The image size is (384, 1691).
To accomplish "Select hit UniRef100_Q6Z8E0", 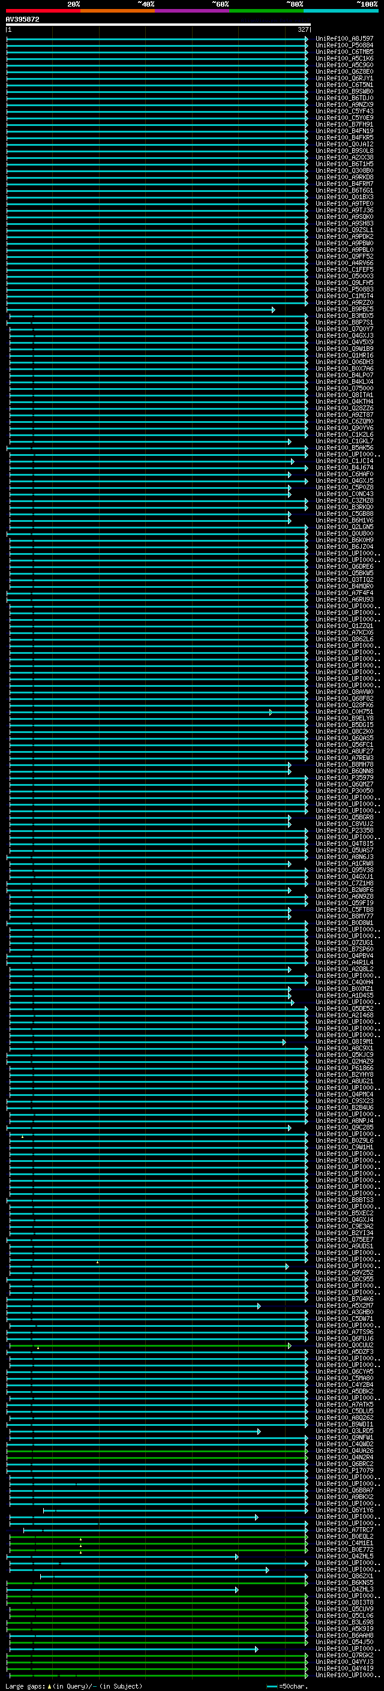I will pos(344,71).
